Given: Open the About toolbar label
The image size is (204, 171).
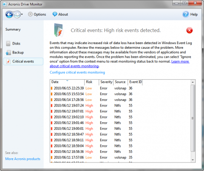Looking at the screenshot, I should [63, 14].
